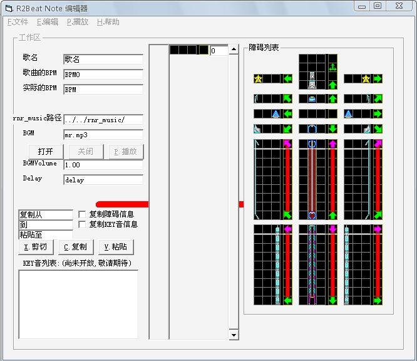Click the 到 input field
Image resolution: width=417 pixels, height=361 pixels.
[46, 225]
